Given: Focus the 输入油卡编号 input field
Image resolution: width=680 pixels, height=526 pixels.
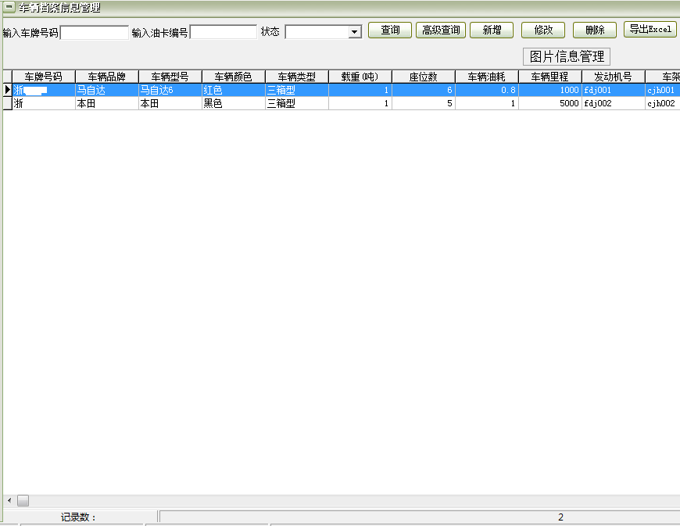Looking at the screenshot, I should (x=224, y=32).
